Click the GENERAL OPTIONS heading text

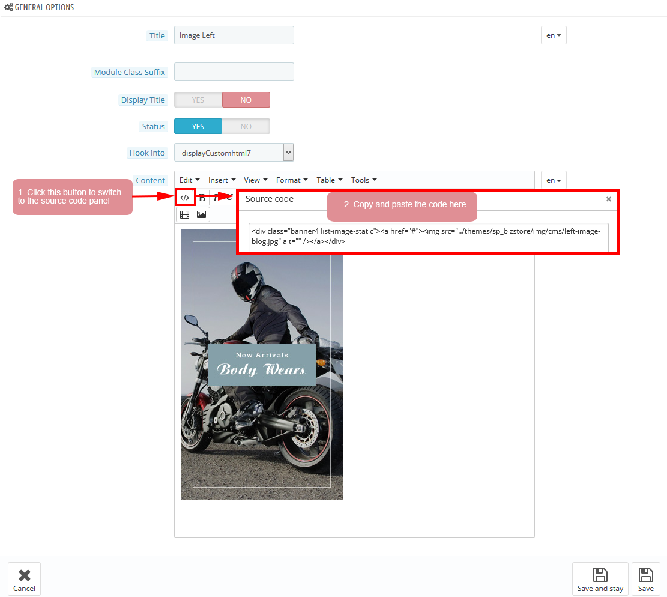coord(44,7)
